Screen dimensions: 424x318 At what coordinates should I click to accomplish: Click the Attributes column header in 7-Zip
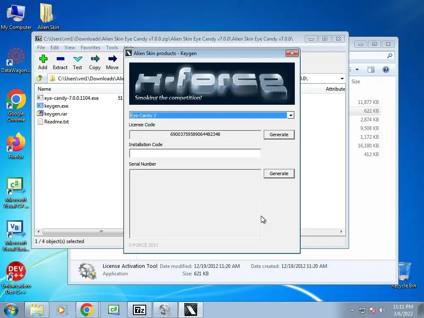point(335,89)
